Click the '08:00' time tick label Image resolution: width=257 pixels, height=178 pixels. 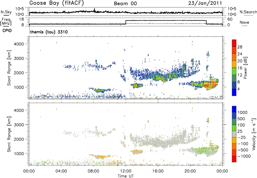pos(93,171)
